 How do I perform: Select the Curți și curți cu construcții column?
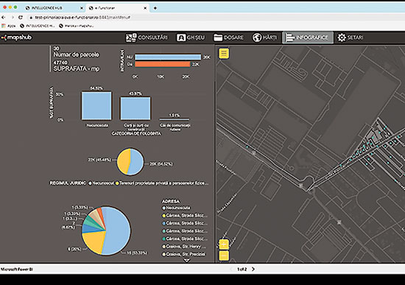point(135,108)
